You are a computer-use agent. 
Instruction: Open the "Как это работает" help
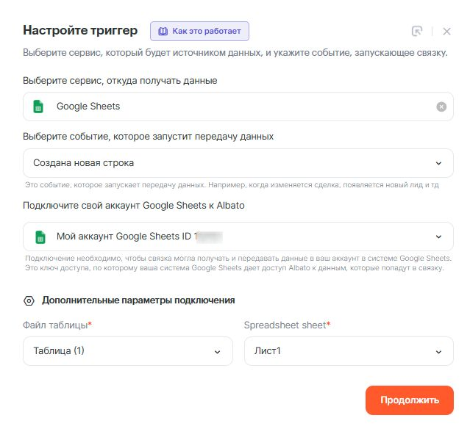pyautogui.click(x=200, y=31)
